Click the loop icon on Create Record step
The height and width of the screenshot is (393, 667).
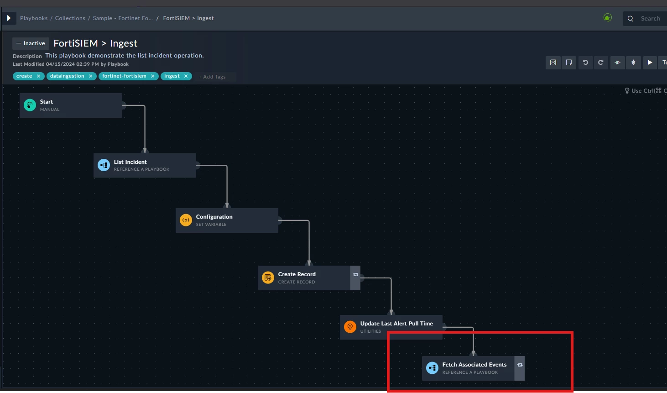pos(355,275)
